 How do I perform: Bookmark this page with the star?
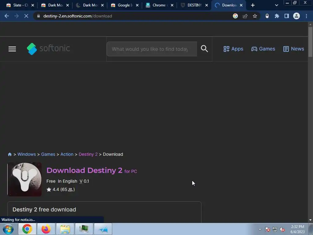(255, 16)
